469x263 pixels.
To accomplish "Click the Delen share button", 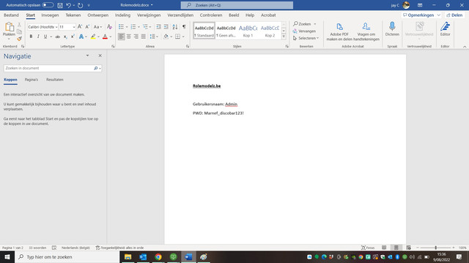I will click(x=454, y=15).
